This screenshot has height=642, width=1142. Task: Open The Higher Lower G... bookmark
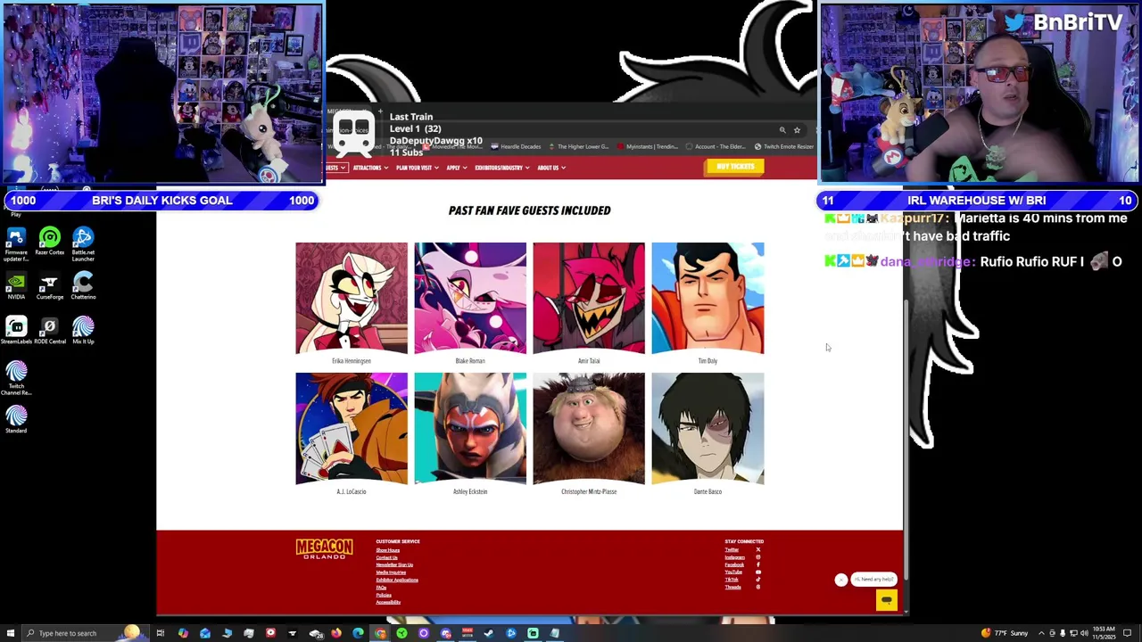[579, 146]
